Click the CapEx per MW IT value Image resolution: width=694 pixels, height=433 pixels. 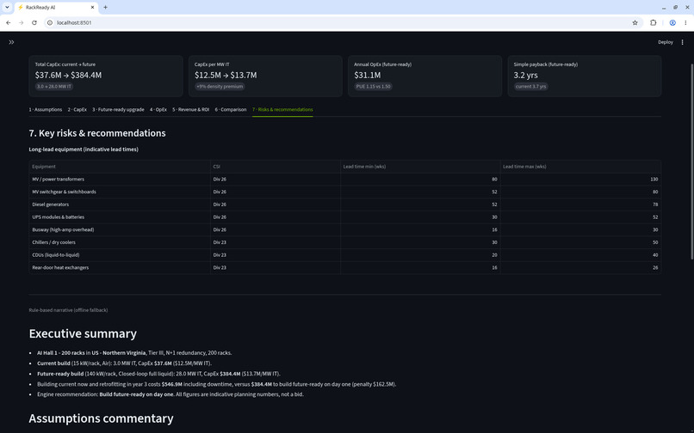coord(226,75)
